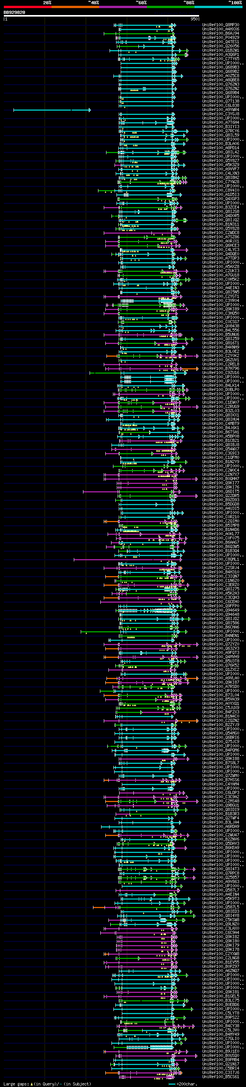
Task: Select row label UniRef100_A5K3Z9
Action: [x=221, y=165]
